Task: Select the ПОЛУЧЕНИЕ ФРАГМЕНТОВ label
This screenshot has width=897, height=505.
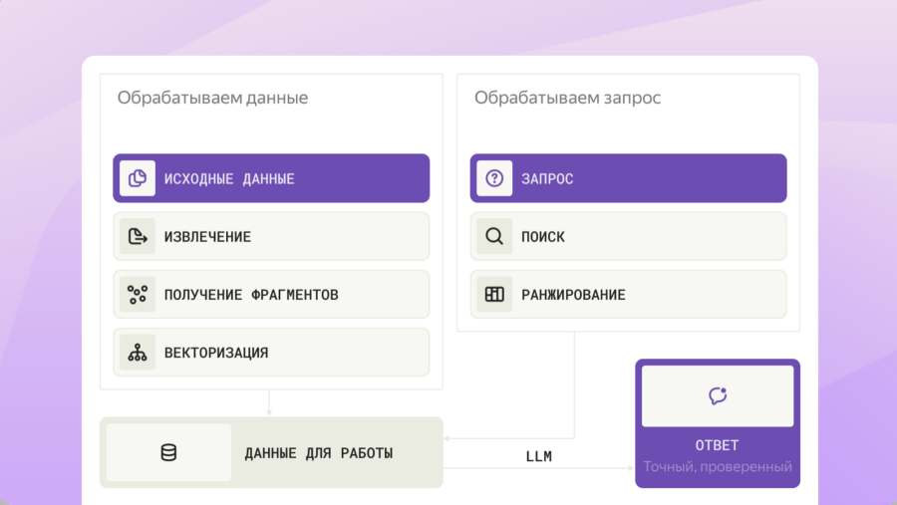Action: [x=251, y=295]
